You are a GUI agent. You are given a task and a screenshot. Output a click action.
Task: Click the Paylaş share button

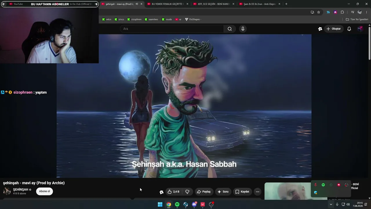point(204,192)
